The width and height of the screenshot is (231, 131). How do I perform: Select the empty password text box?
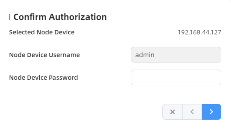pos(176,77)
